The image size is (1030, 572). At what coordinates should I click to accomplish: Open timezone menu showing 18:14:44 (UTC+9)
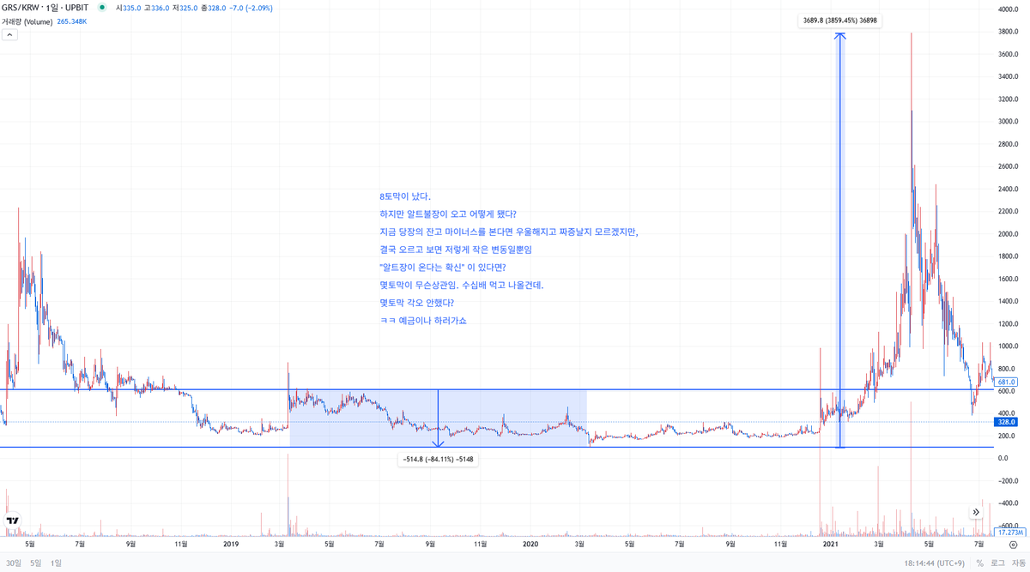(934, 563)
